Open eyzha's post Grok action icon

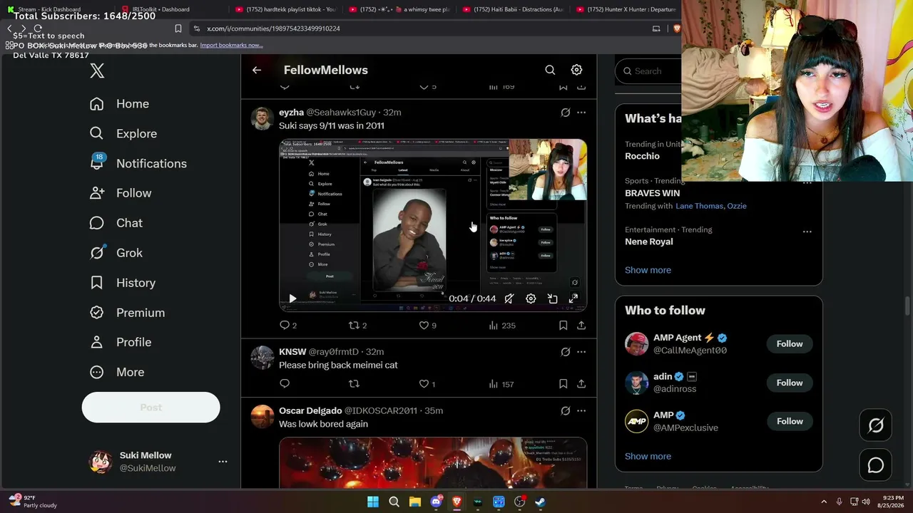tap(566, 113)
